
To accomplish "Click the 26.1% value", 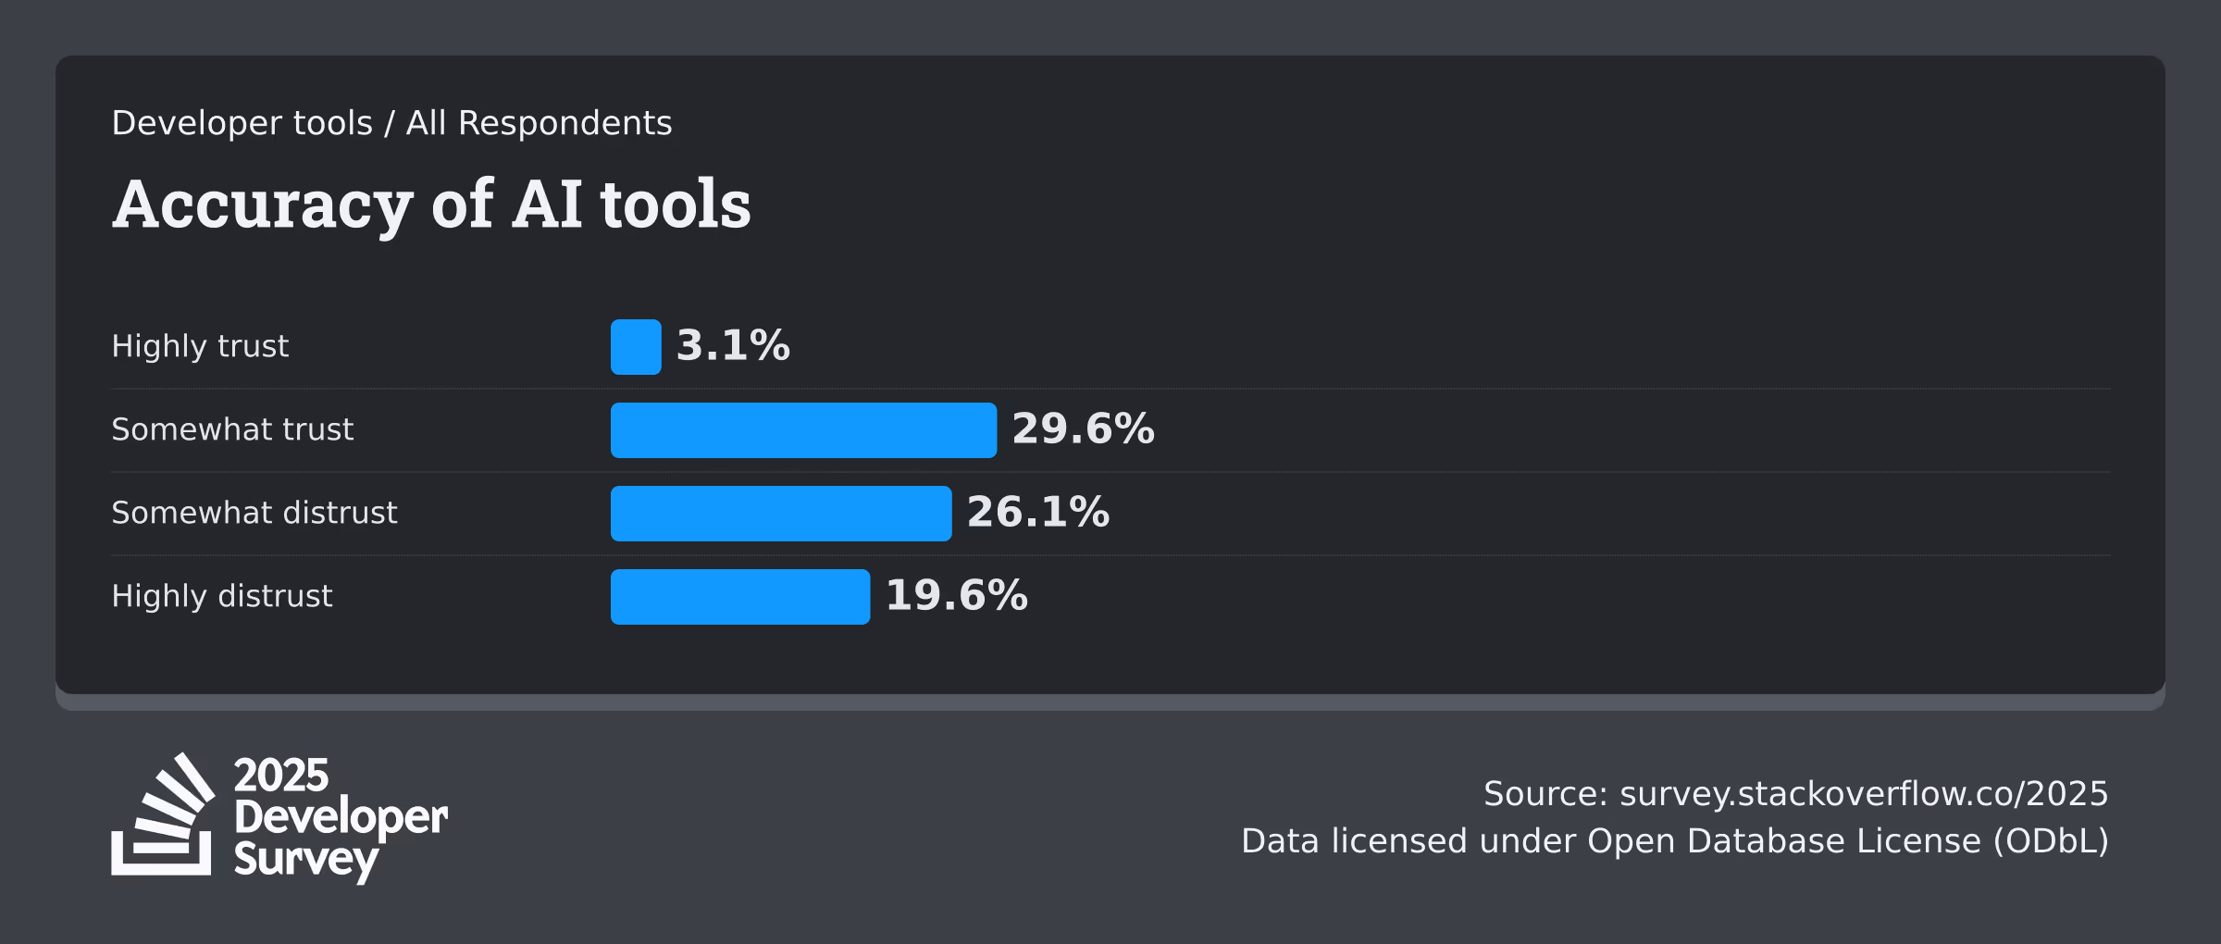I will 1038,513.
